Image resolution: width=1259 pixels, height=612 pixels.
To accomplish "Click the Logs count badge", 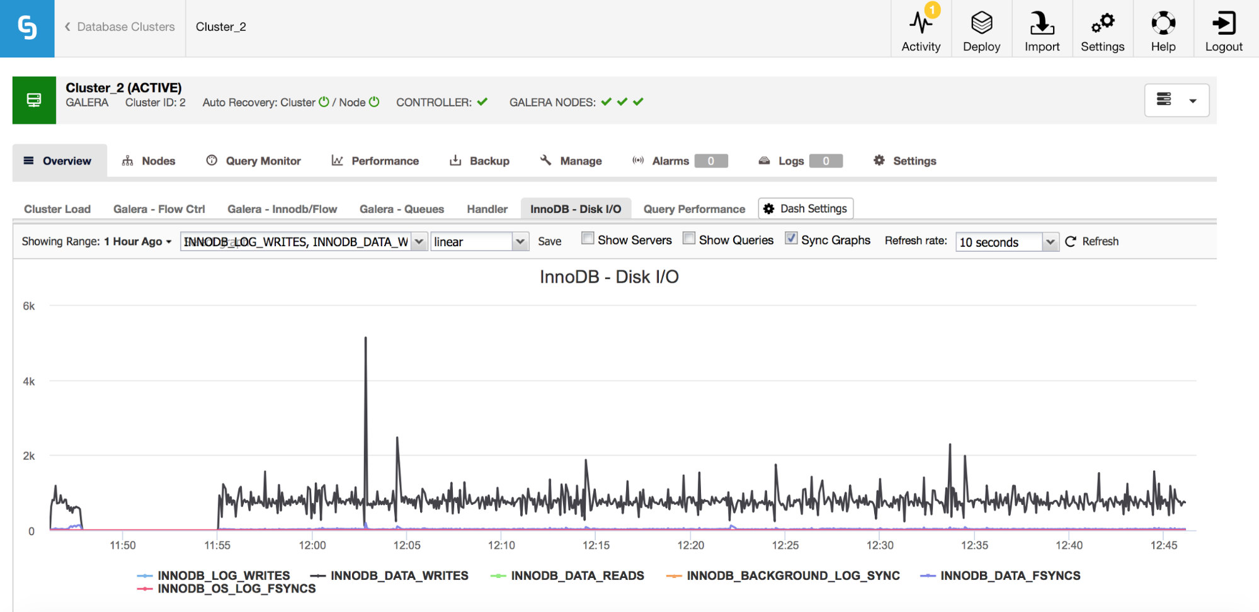I will (x=826, y=161).
